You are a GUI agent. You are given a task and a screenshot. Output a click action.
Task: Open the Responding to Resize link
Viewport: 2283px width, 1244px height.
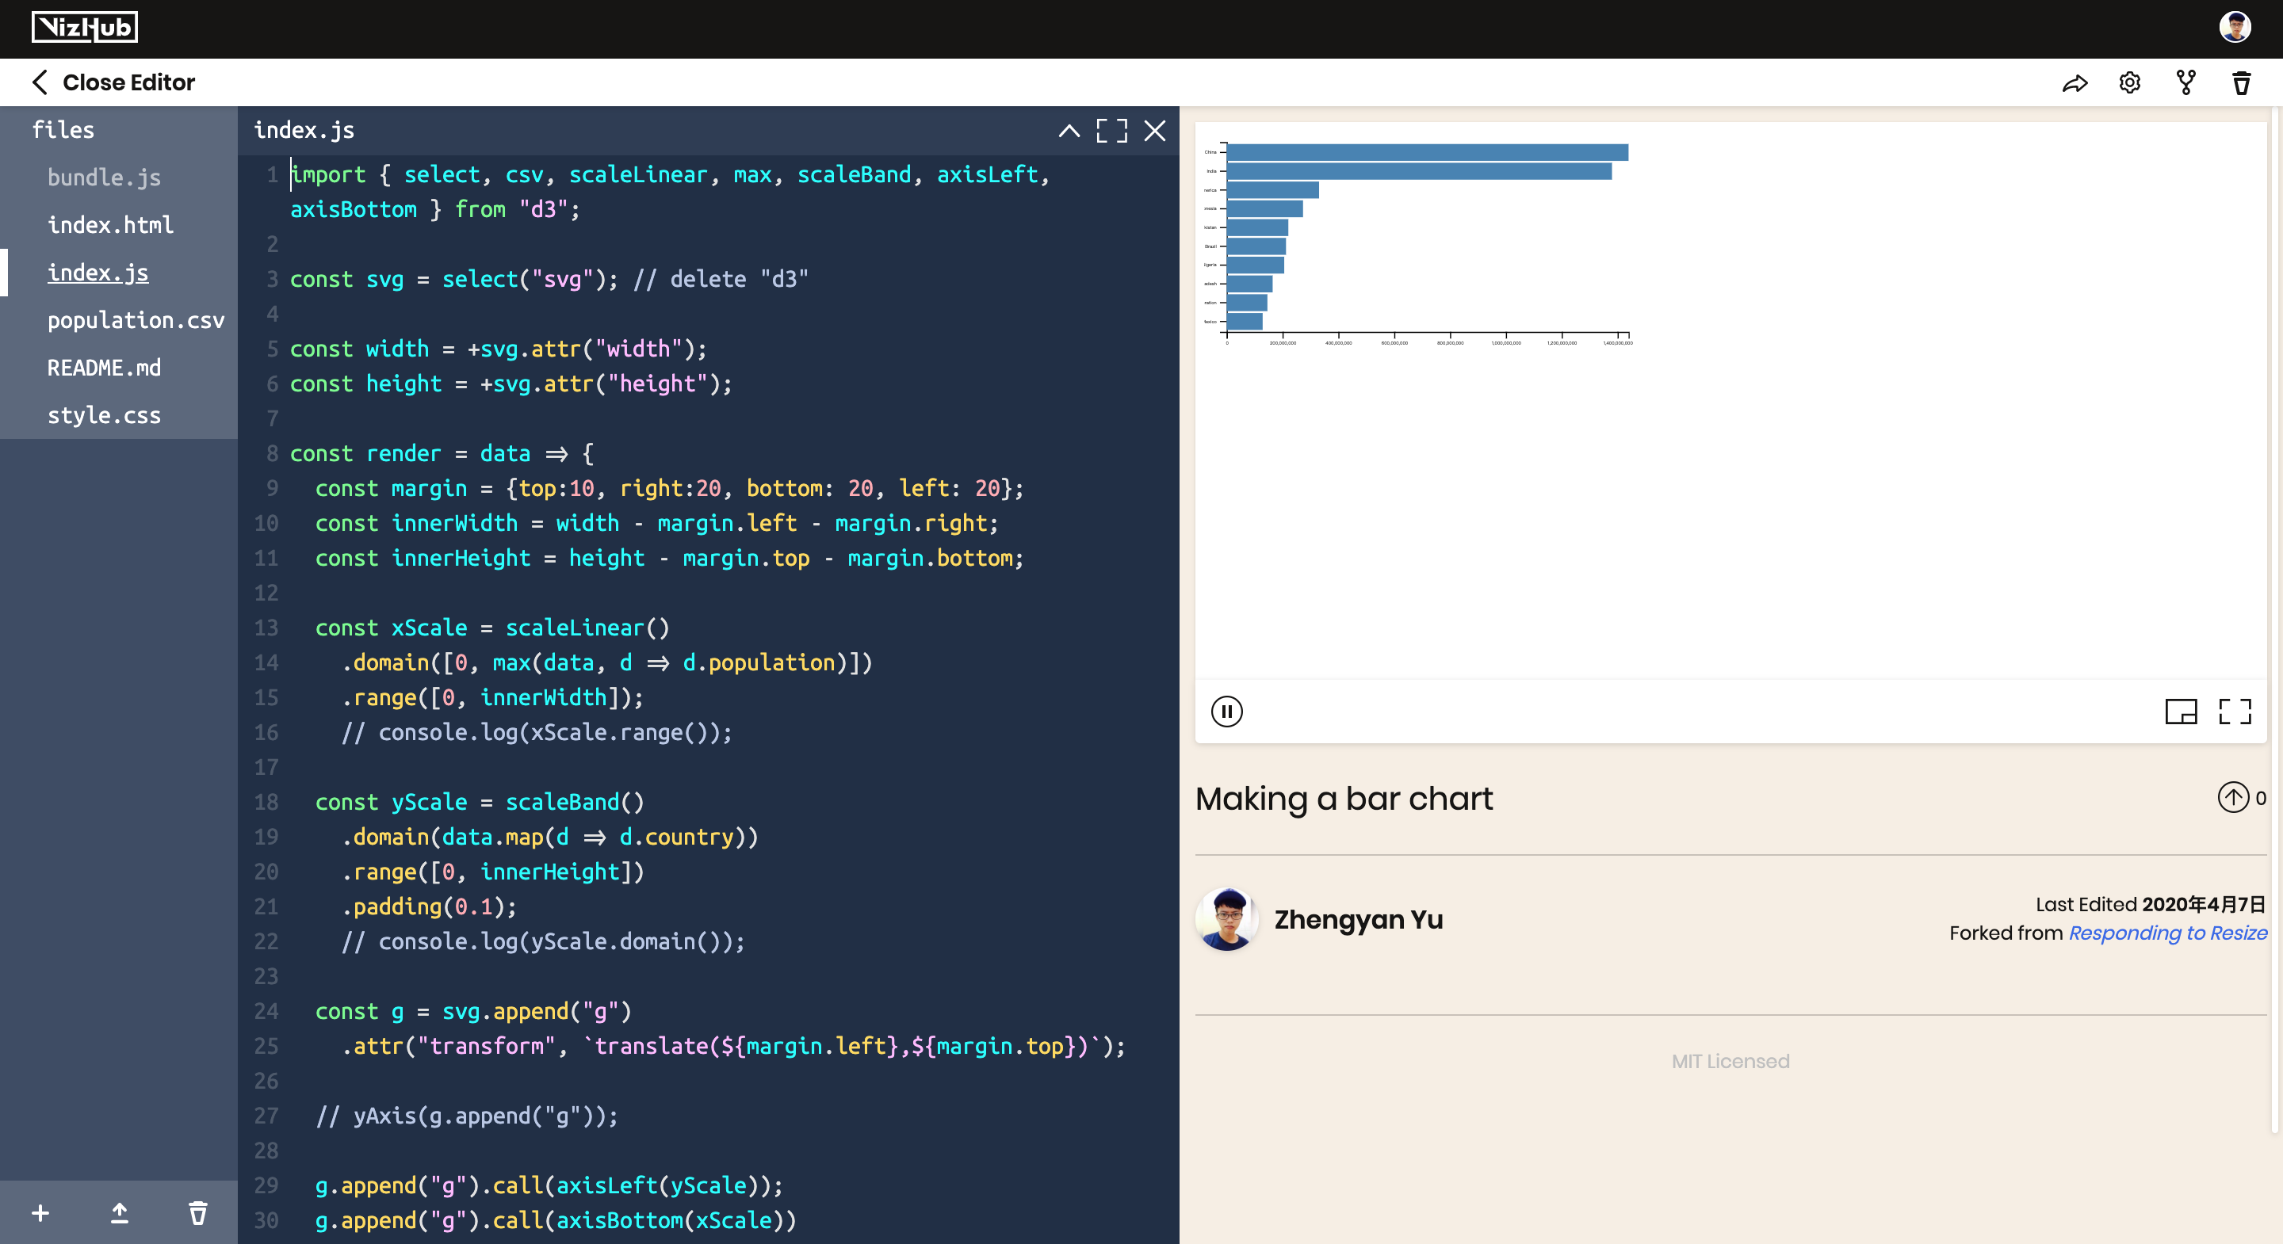tap(2167, 933)
